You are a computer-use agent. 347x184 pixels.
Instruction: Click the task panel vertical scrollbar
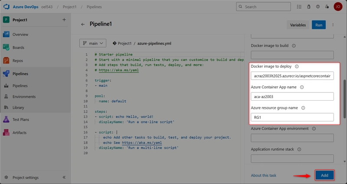tap(344, 100)
